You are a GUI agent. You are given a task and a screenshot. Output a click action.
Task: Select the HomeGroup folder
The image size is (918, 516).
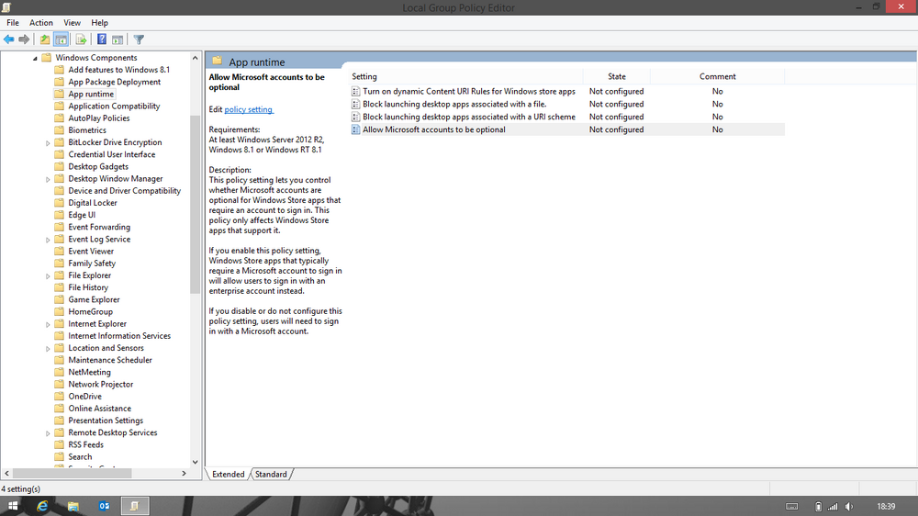(x=90, y=312)
